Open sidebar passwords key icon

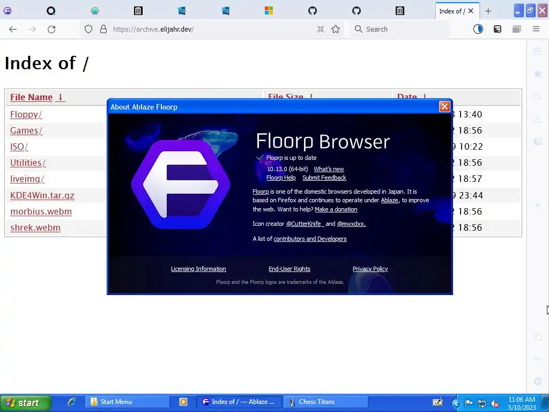[538, 359]
